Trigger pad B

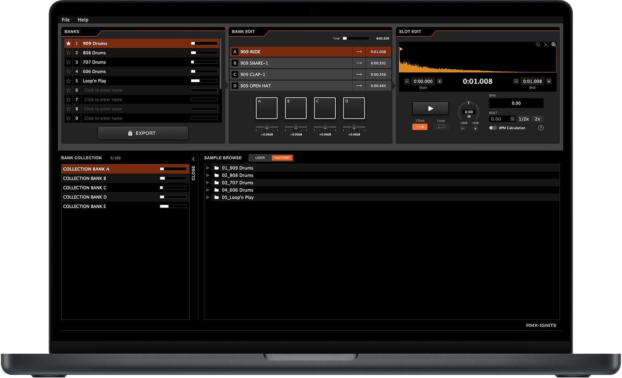tap(296, 108)
